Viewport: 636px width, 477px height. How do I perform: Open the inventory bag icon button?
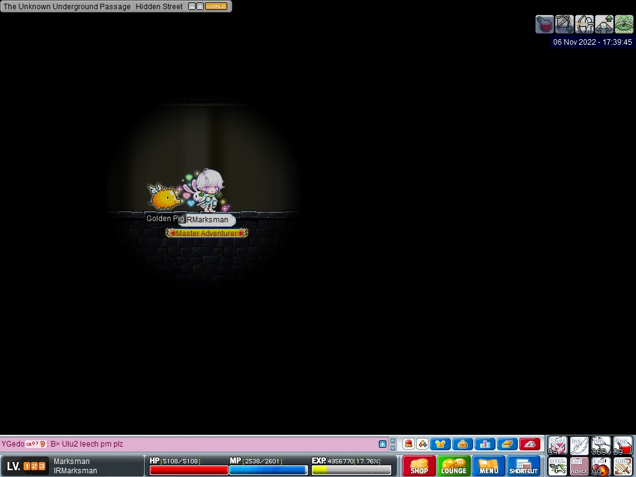(x=463, y=444)
